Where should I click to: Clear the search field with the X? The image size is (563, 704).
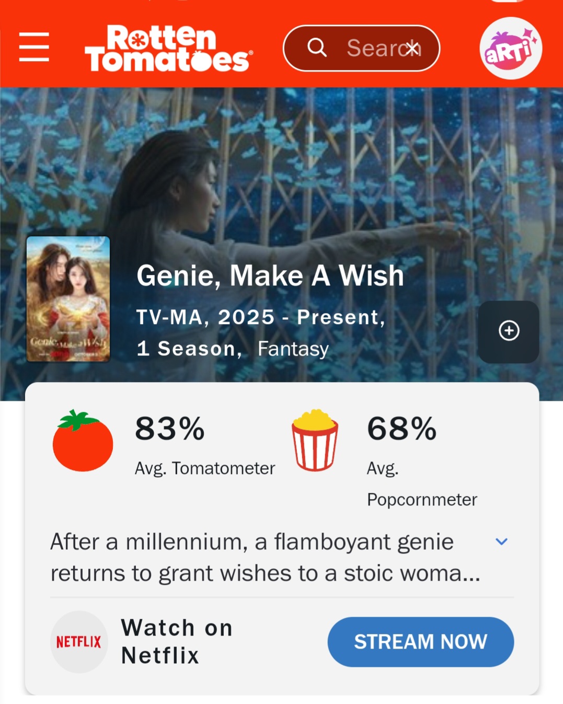[x=412, y=49]
